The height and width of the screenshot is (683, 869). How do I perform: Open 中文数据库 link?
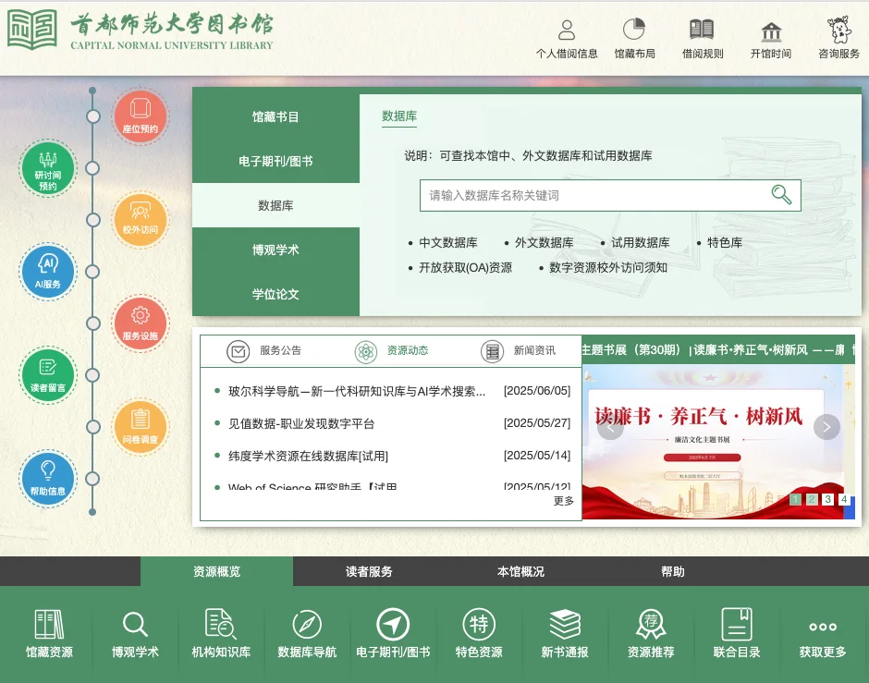(x=447, y=243)
